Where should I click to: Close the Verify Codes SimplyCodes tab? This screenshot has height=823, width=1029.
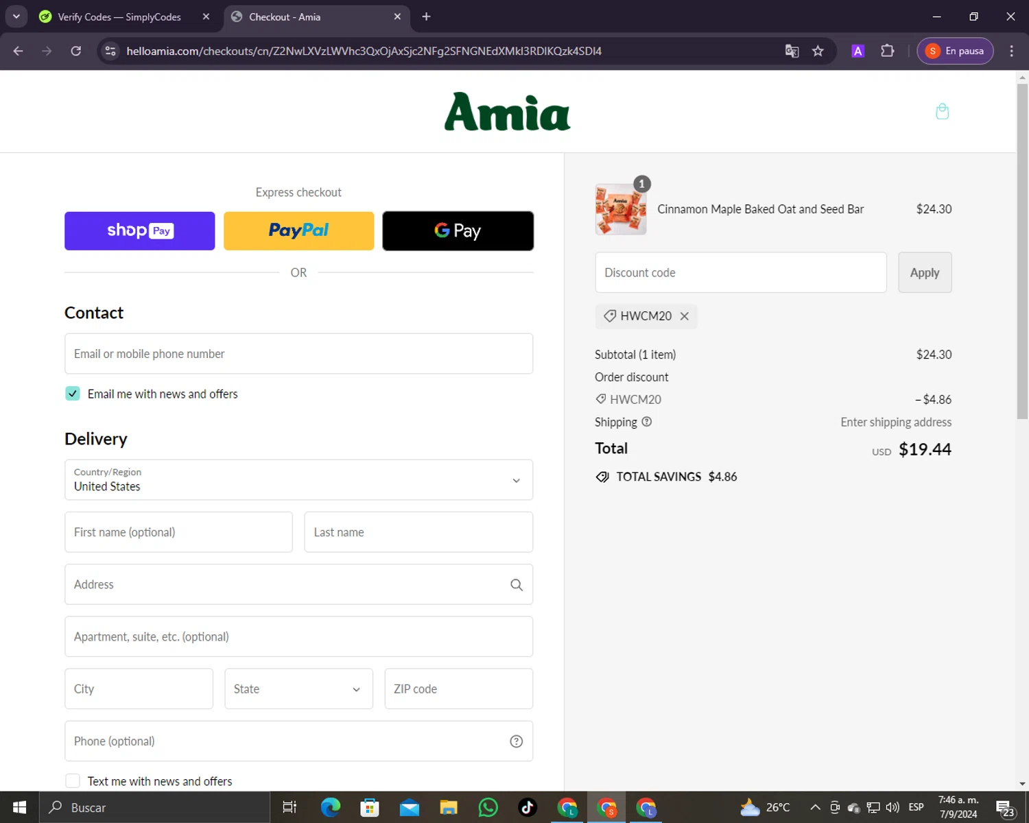pyautogui.click(x=206, y=16)
